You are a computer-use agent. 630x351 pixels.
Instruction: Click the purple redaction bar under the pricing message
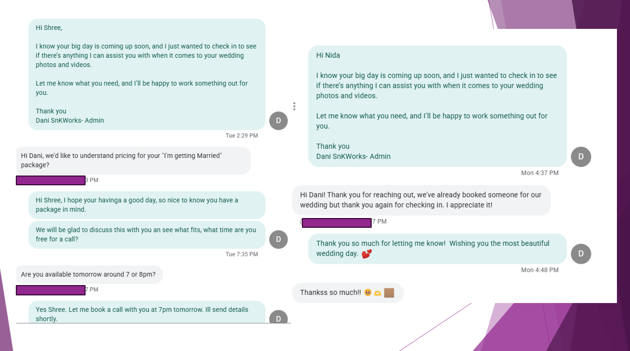pos(51,180)
